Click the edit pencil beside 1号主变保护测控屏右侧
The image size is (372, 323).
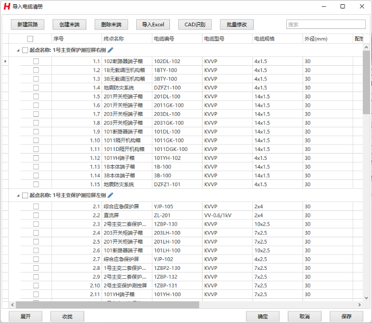coord(110,50)
